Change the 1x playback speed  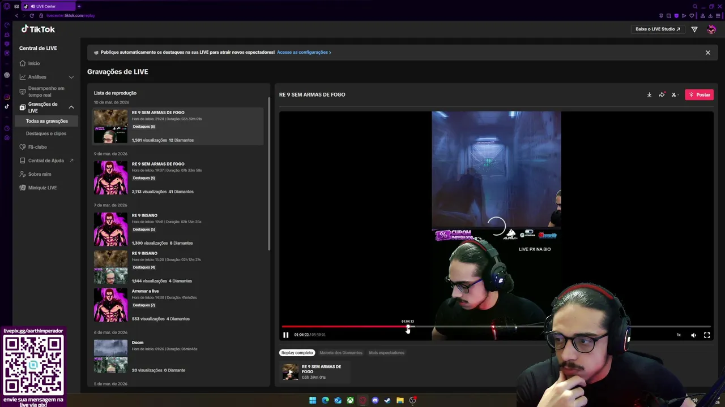pos(679,335)
